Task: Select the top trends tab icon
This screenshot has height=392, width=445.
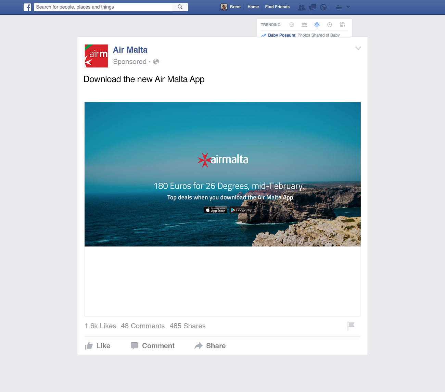Action: point(292,25)
